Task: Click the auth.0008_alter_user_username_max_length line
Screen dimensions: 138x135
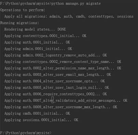Action: point(61,107)
